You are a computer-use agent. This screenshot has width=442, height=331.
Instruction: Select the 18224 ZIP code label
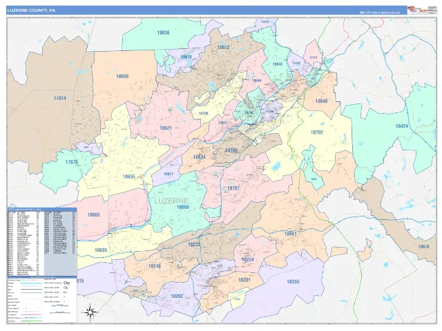248,259
